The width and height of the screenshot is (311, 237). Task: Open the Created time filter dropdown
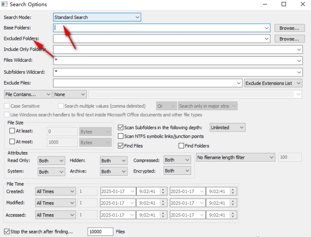click(55, 191)
